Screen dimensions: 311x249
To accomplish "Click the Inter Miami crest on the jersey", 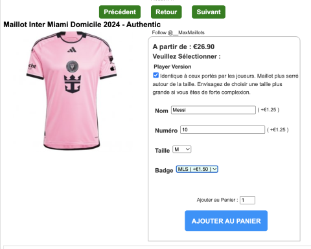I will (72, 66).
